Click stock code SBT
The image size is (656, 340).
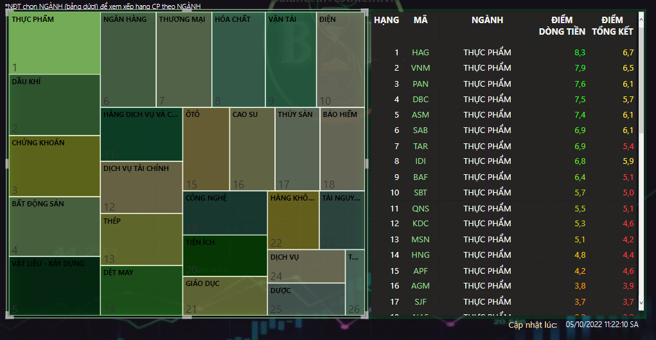click(420, 193)
